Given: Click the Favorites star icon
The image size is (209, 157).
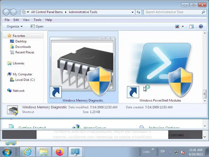Looking at the screenshot, I should pyautogui.click(x=9, y=36).
